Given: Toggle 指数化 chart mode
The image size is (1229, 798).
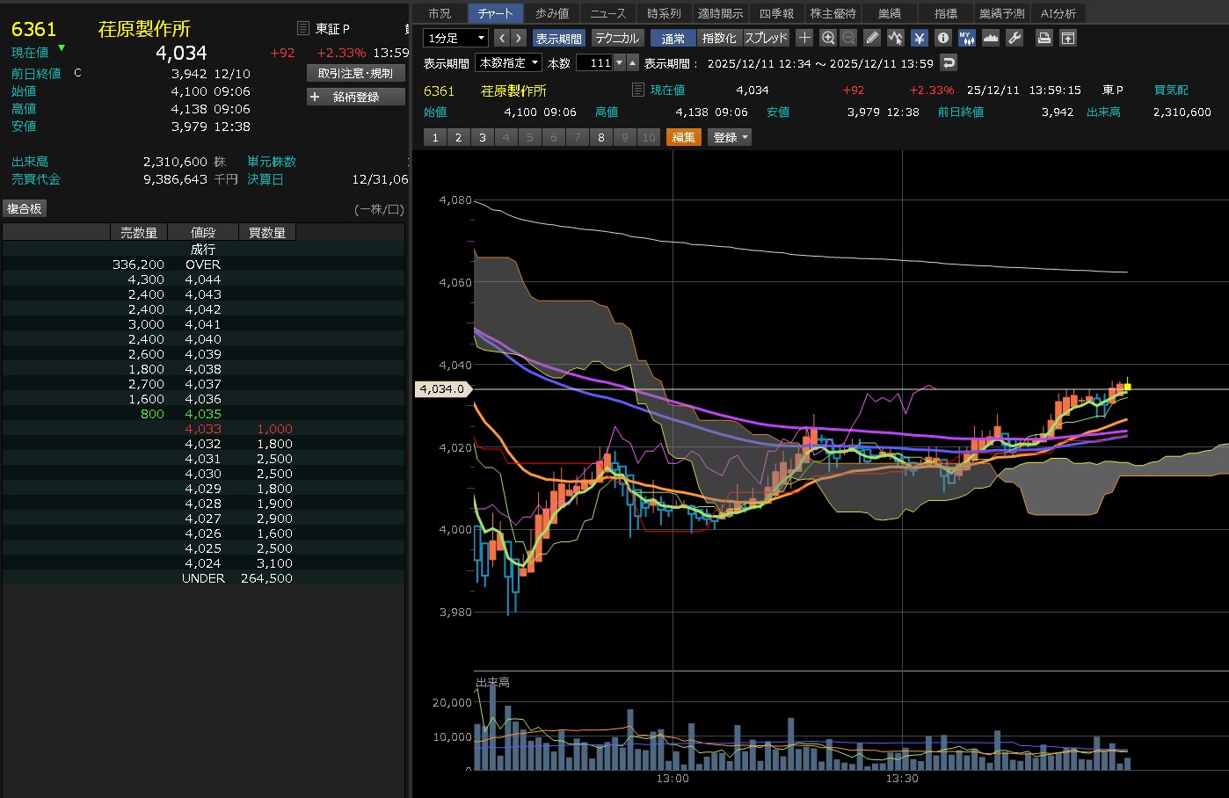Looking at the screenshot, I should (x=719, y=38).
